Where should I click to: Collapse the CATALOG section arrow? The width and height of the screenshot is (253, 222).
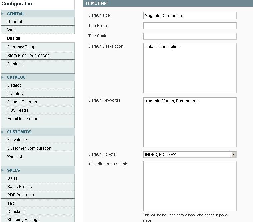tap(2, 77)
